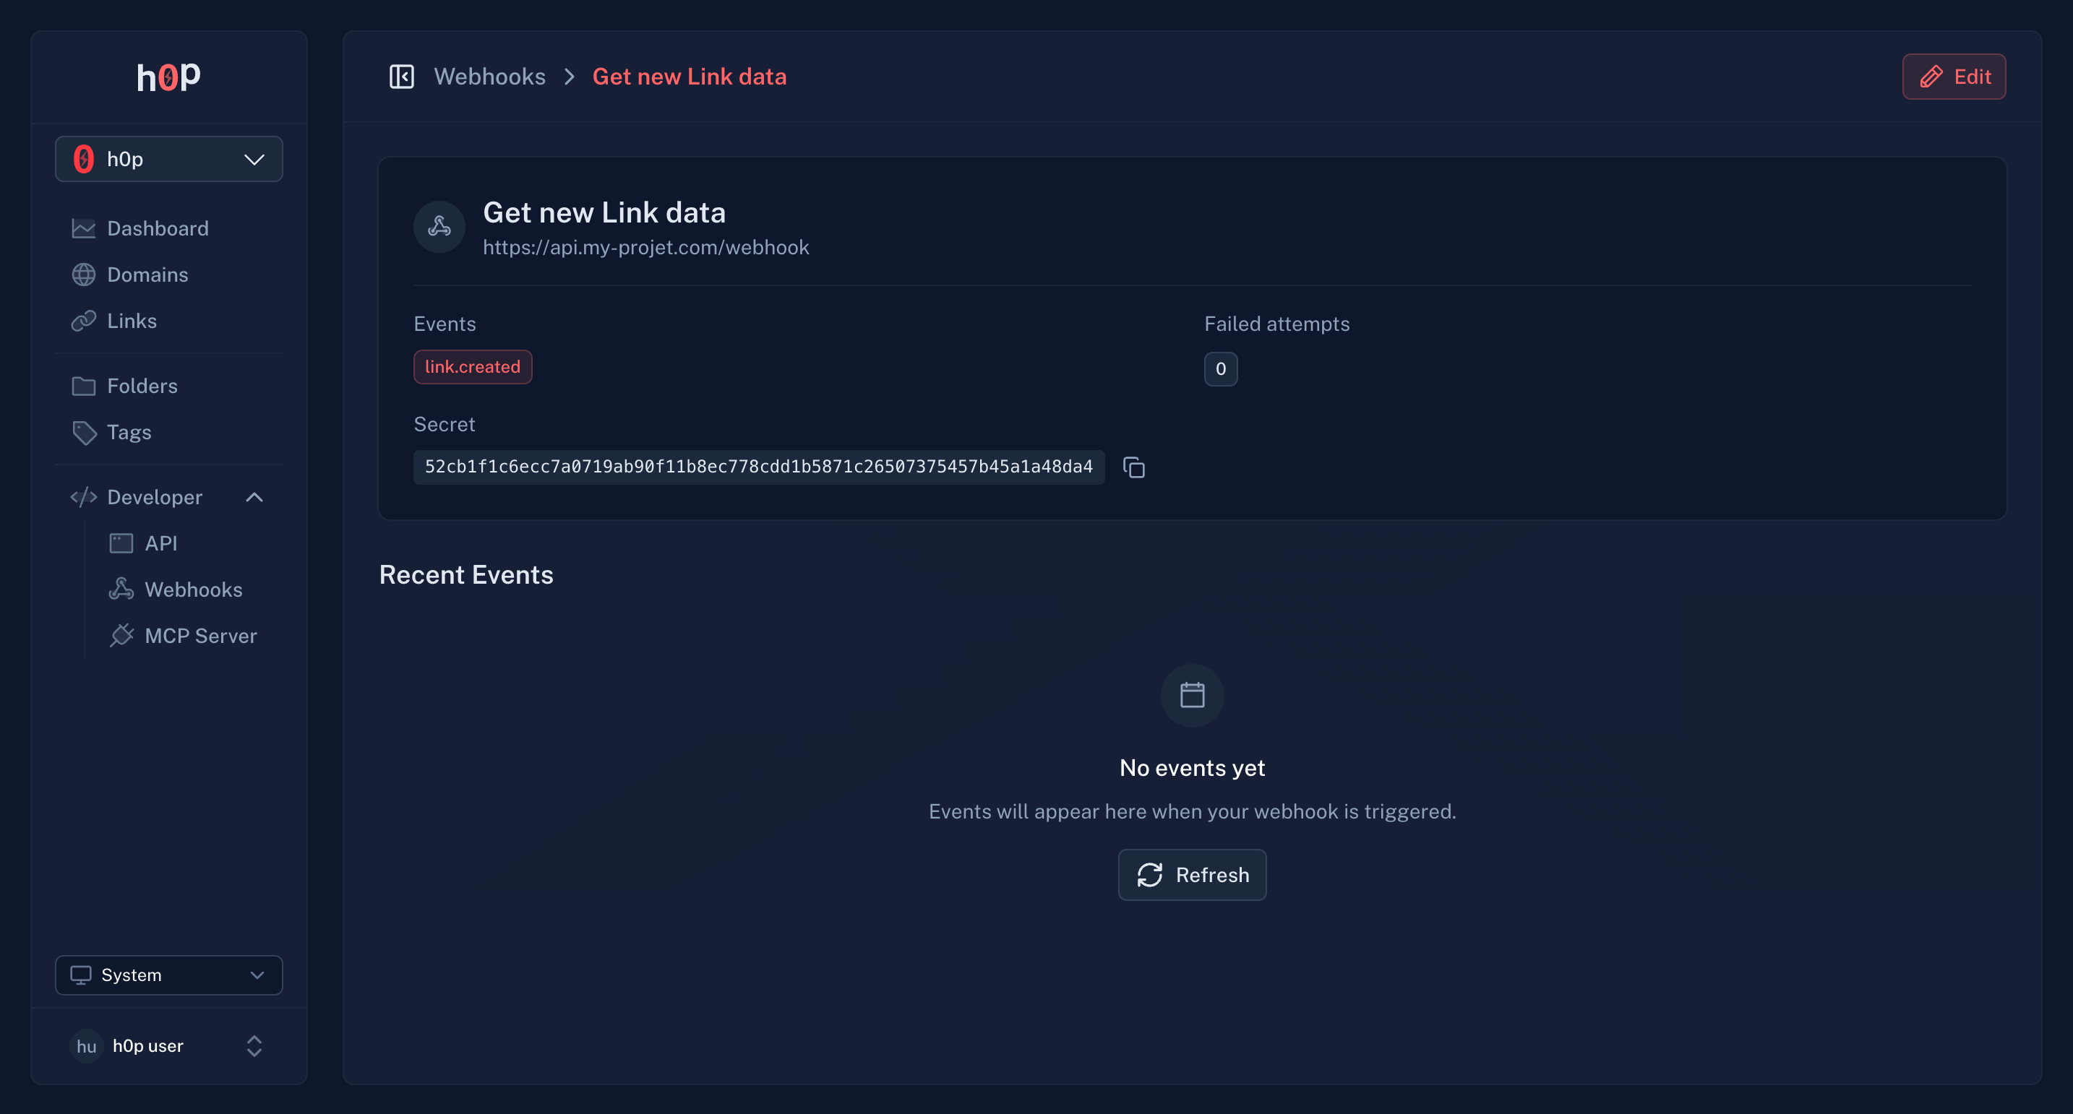Click the failed attempts count 0

click(x=1221, y=369)
